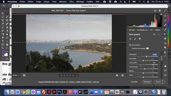This screenshot has width=171, height=96.
Task: Select the Move tool in Photoshop toolbar
Action: pos(3,13)
